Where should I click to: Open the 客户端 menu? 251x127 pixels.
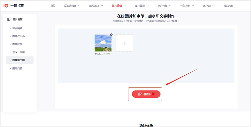207,6
